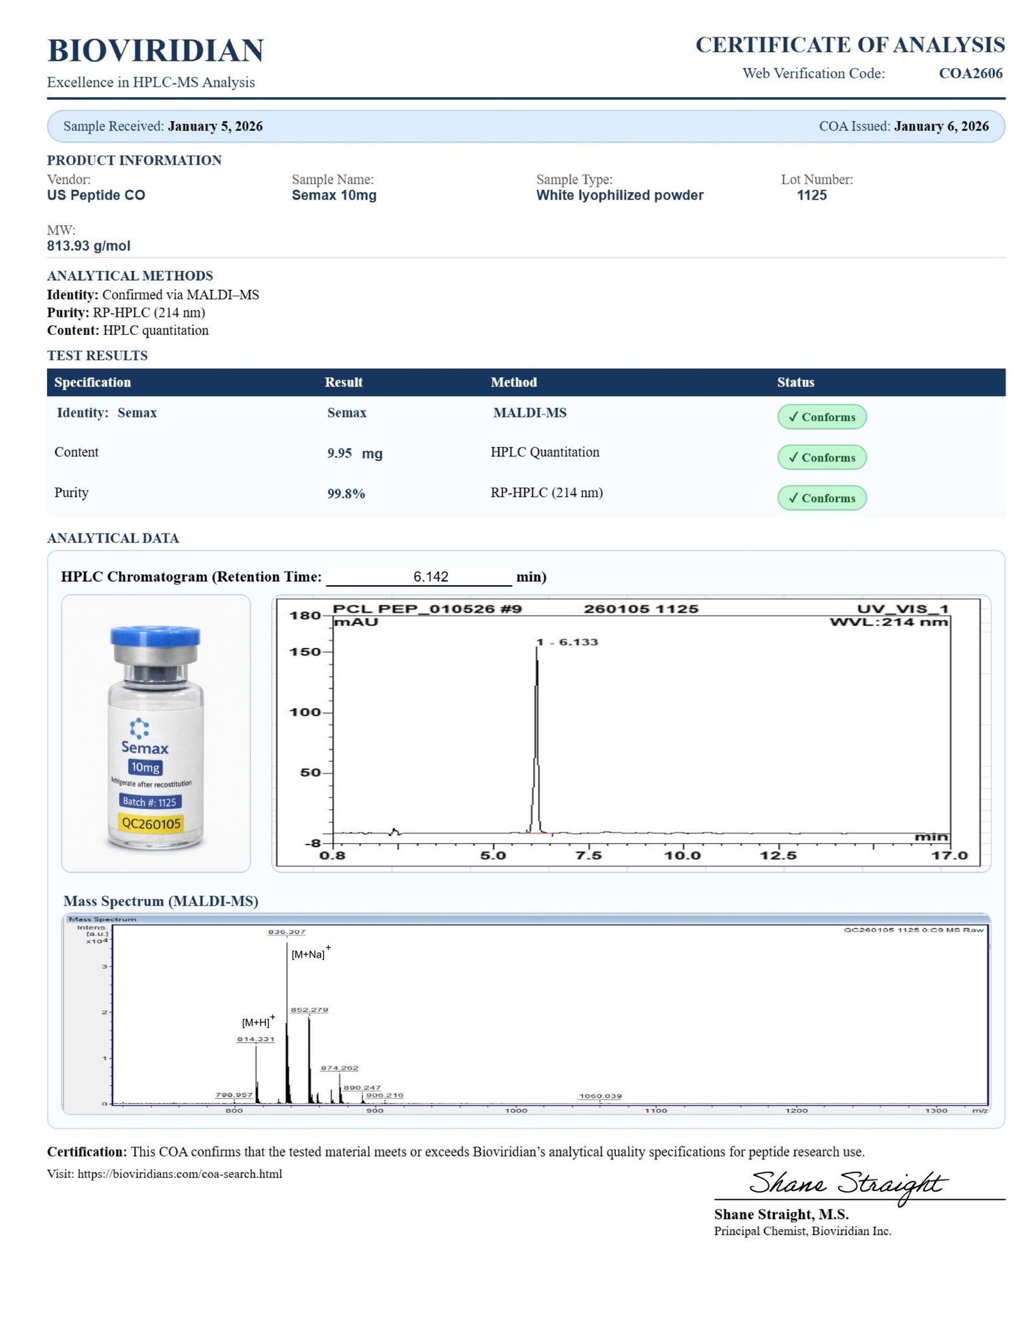Click the 852.279 mass peak label

click(x=309, y=1009)
